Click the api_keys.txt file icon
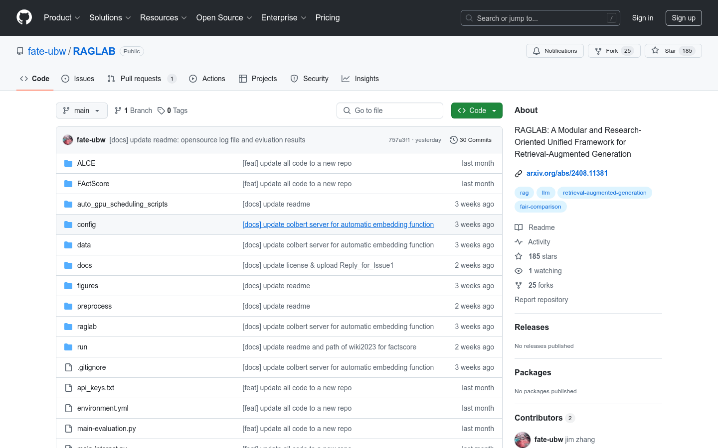718x448 pixels. (68, 388)
